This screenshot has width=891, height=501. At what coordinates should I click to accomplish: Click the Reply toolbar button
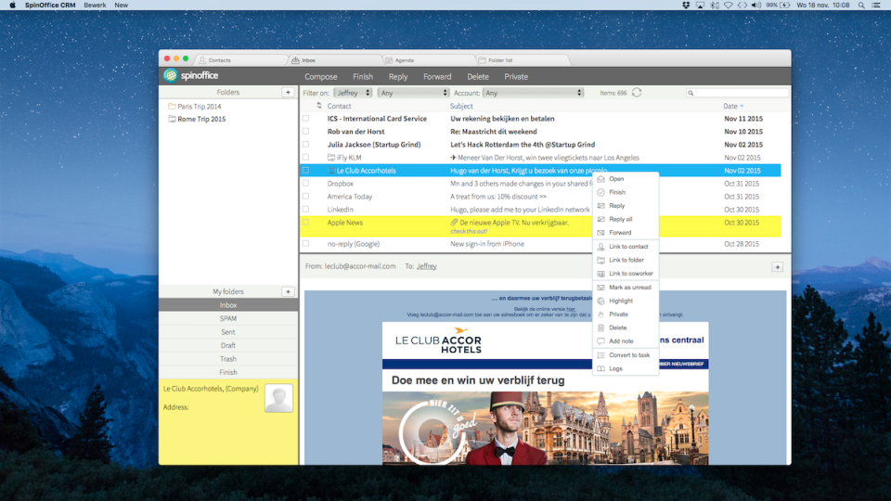398,77
